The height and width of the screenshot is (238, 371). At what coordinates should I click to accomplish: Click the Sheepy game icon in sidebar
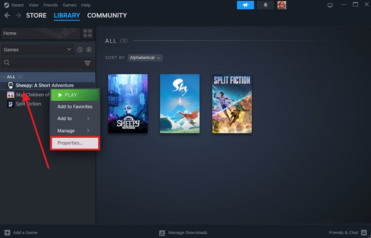tap(10, 85)
